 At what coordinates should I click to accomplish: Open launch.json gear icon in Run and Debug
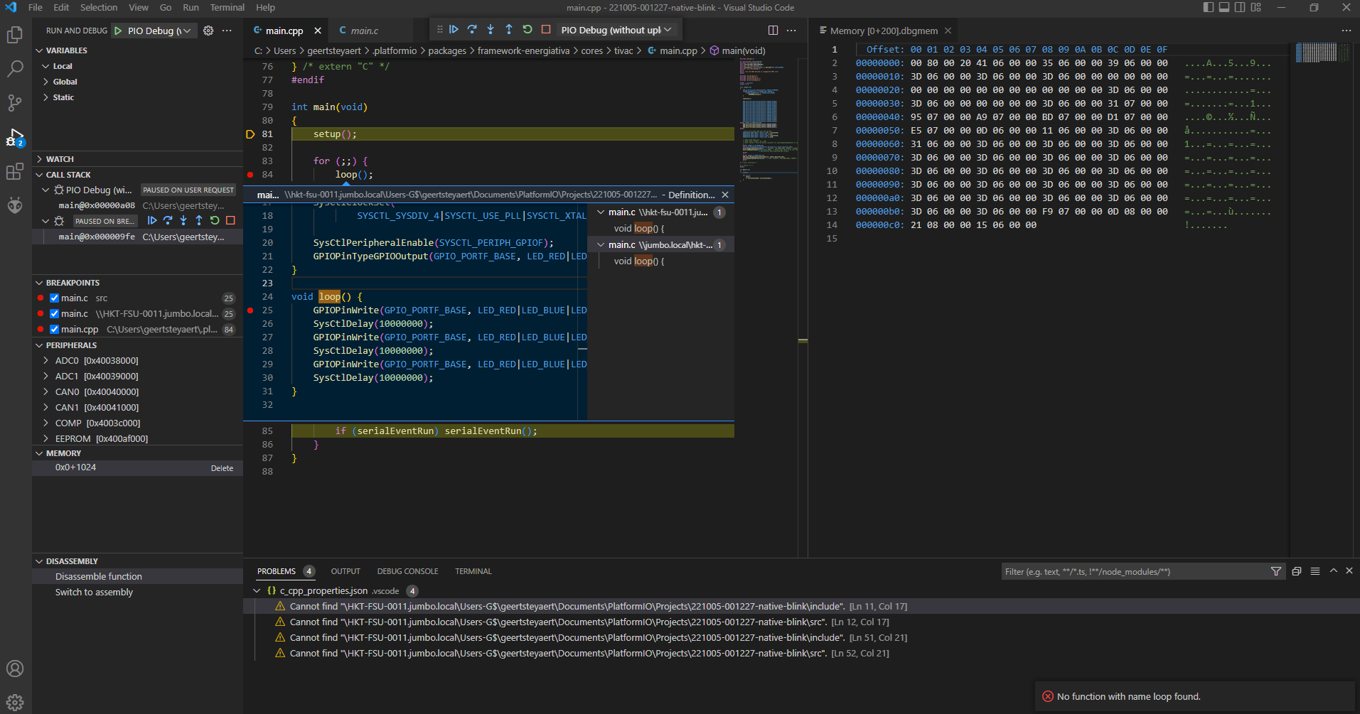pyautogui.click(x=208, y=31)
